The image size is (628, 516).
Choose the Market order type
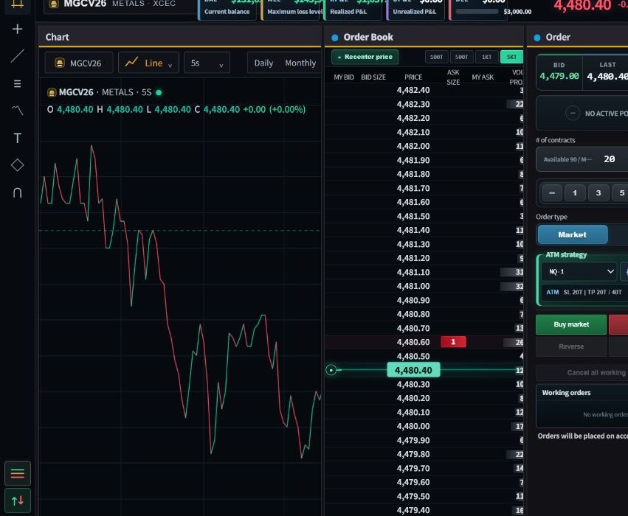573,235
